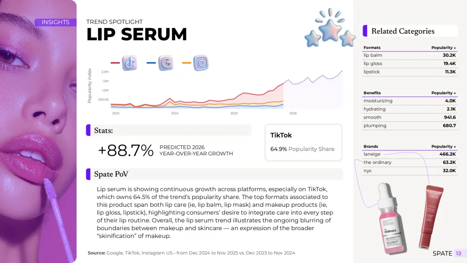The height and width of the screenshot is (263, 467).
Task: Click the TikTok legend icon
Action: click(130, 63)
